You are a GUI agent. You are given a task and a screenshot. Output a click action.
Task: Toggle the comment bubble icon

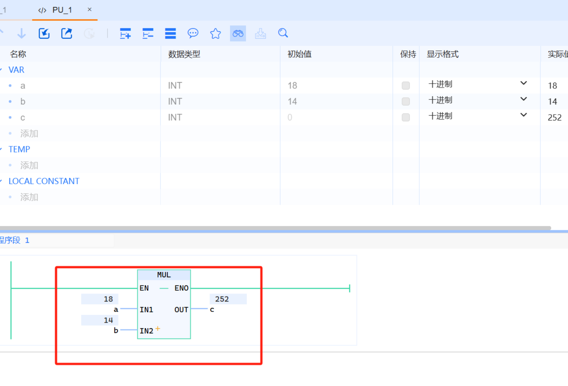[x=193, y=34]
